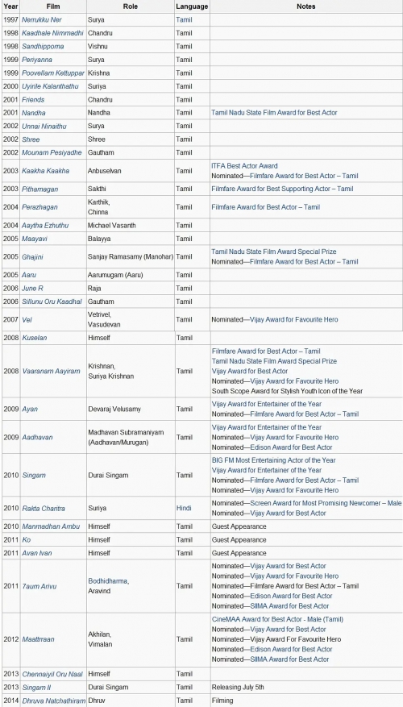
Task: Open Tamil Nadu State Film Award for Best Actor
Action: 274,113
